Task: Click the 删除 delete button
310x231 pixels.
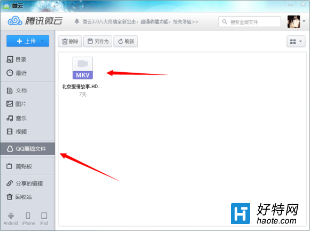Action: 70,41
